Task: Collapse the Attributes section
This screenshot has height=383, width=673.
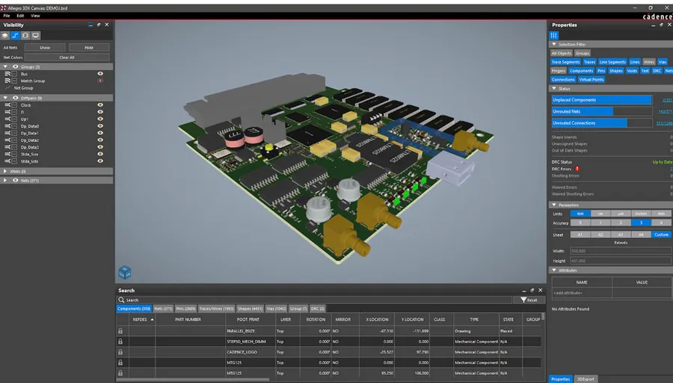Action: pyautogui.click(x=553, y=270)
